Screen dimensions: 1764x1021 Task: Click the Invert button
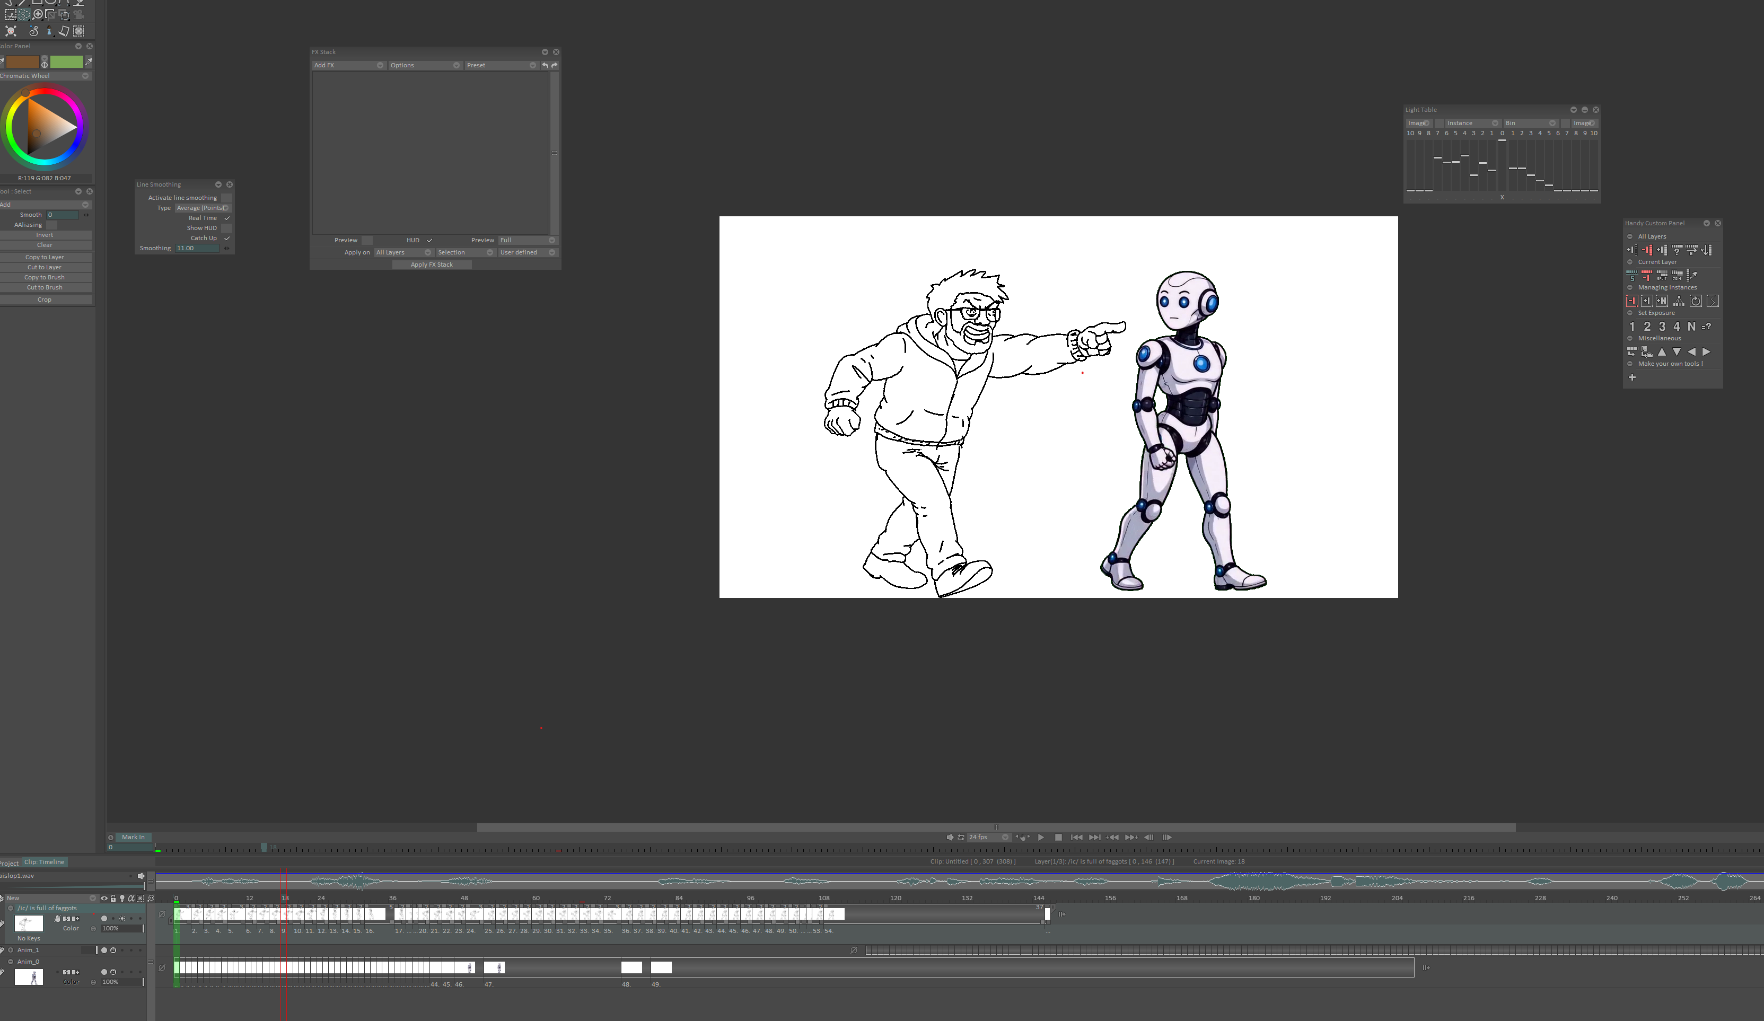(x=45, y=235)
